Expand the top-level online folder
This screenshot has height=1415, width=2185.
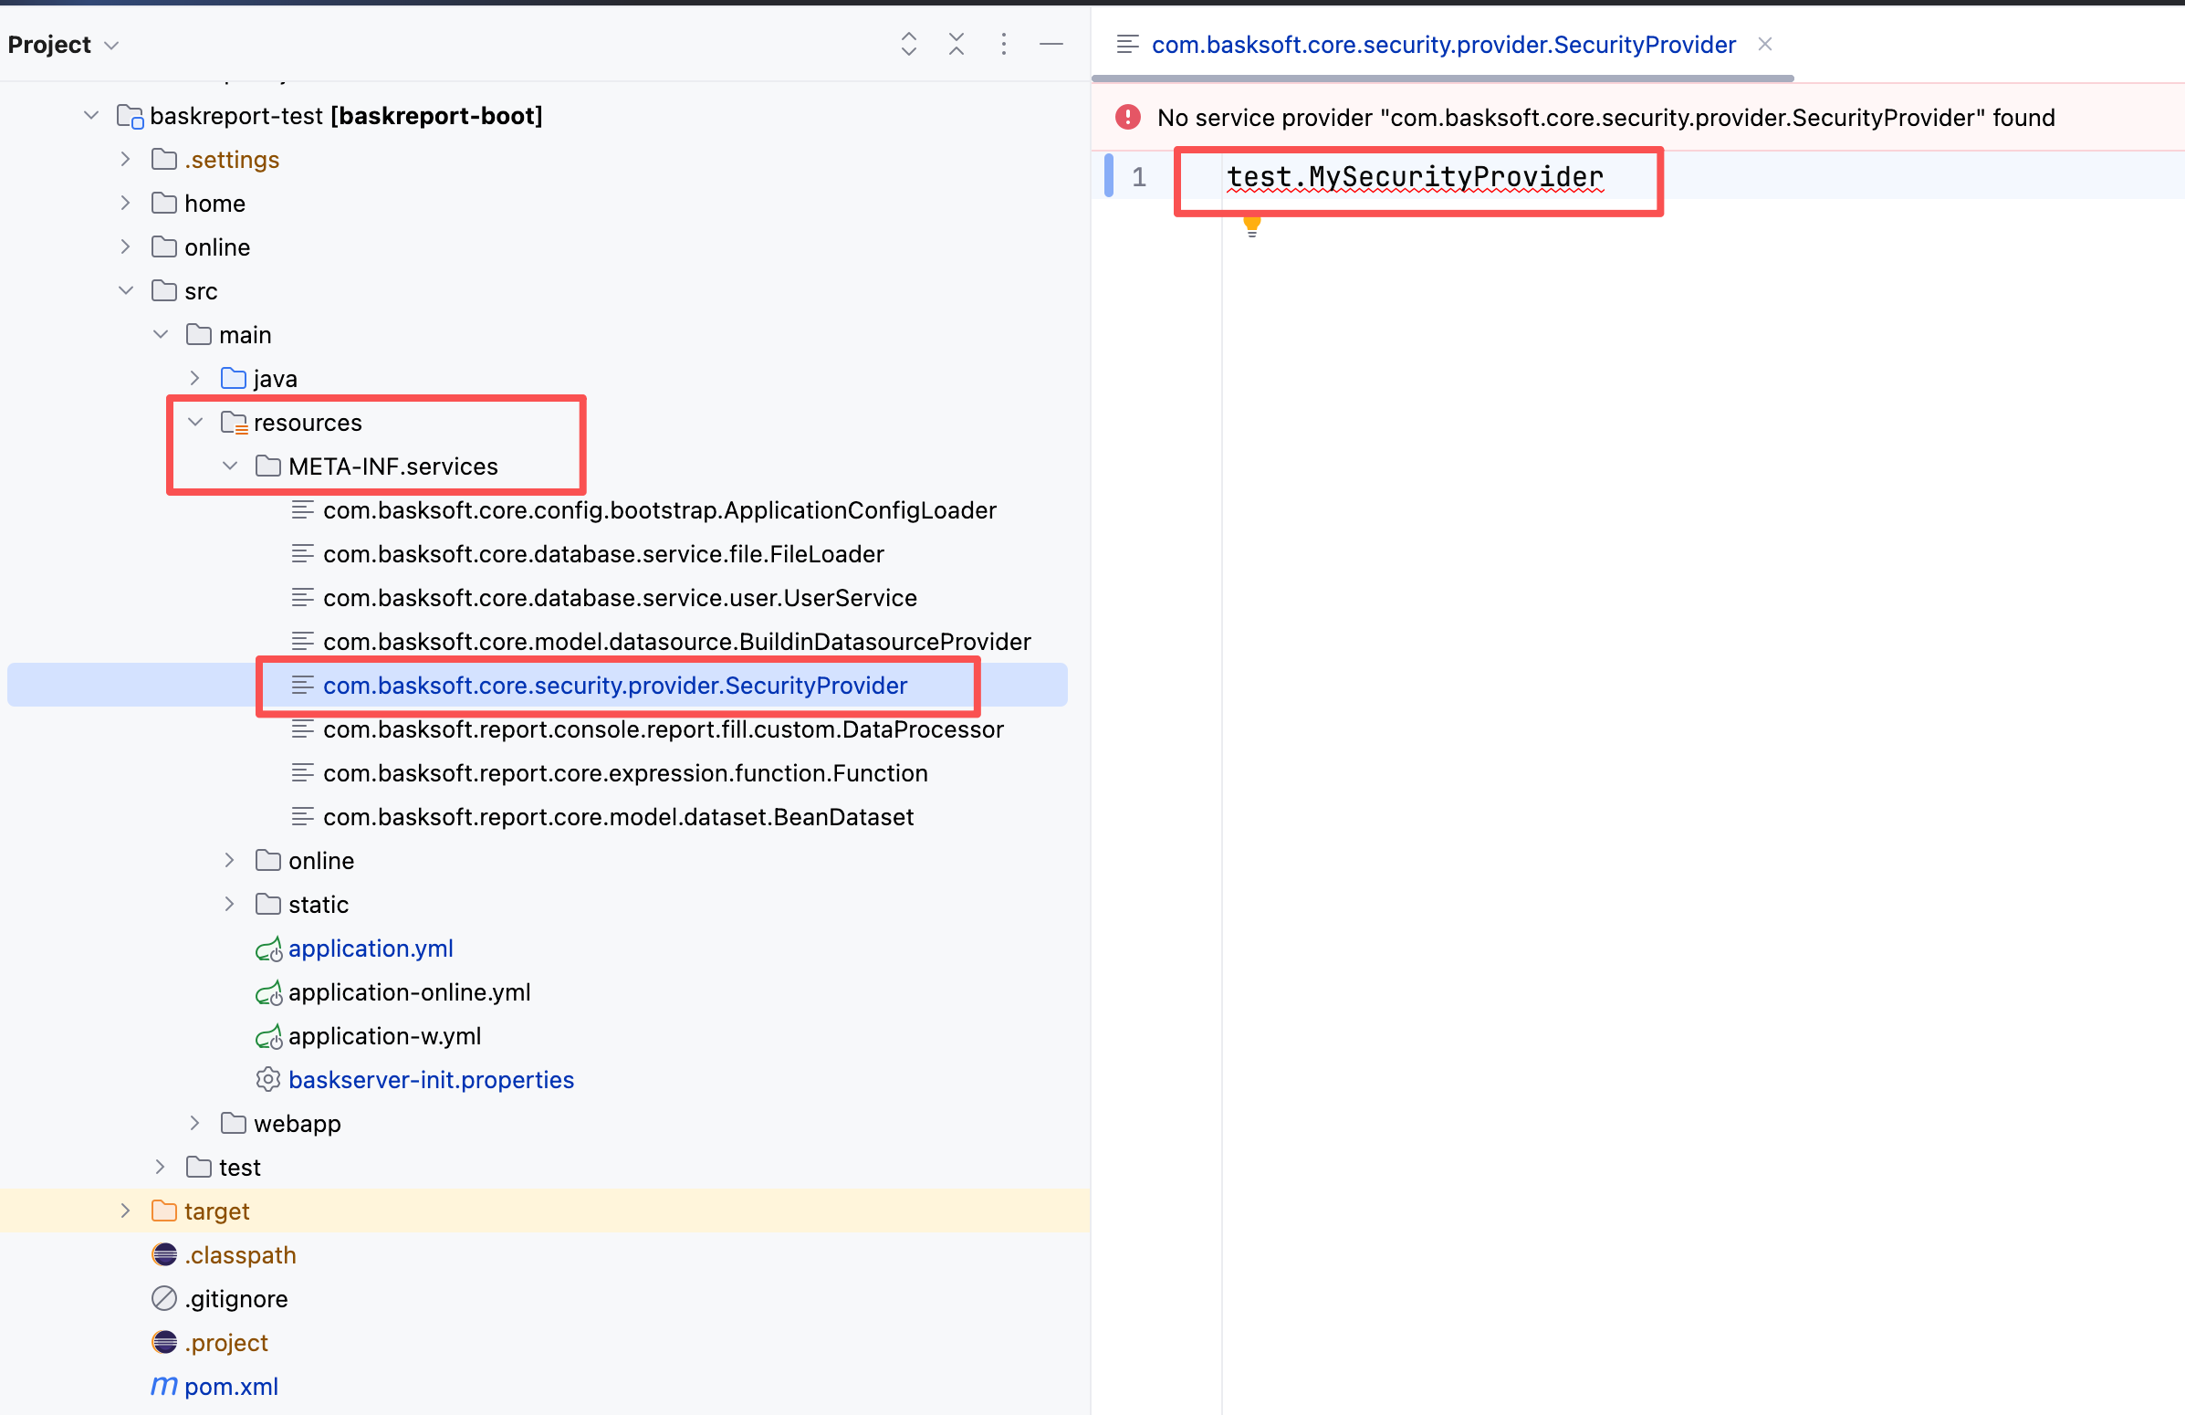point(126,247)
